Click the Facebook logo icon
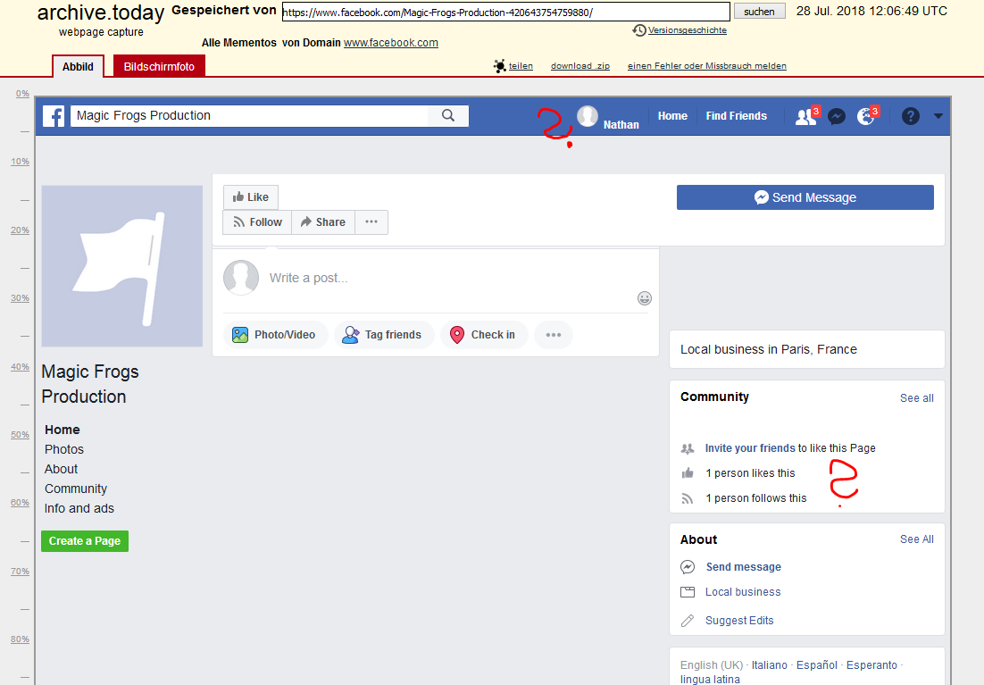 pyautogui.click(x=54, y=116)
